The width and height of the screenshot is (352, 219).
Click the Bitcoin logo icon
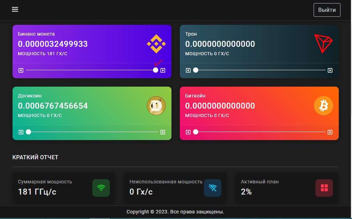(x=323, y=105)
